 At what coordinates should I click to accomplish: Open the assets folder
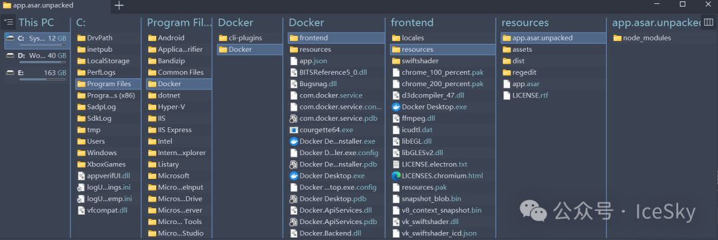[x=553, y=49]
